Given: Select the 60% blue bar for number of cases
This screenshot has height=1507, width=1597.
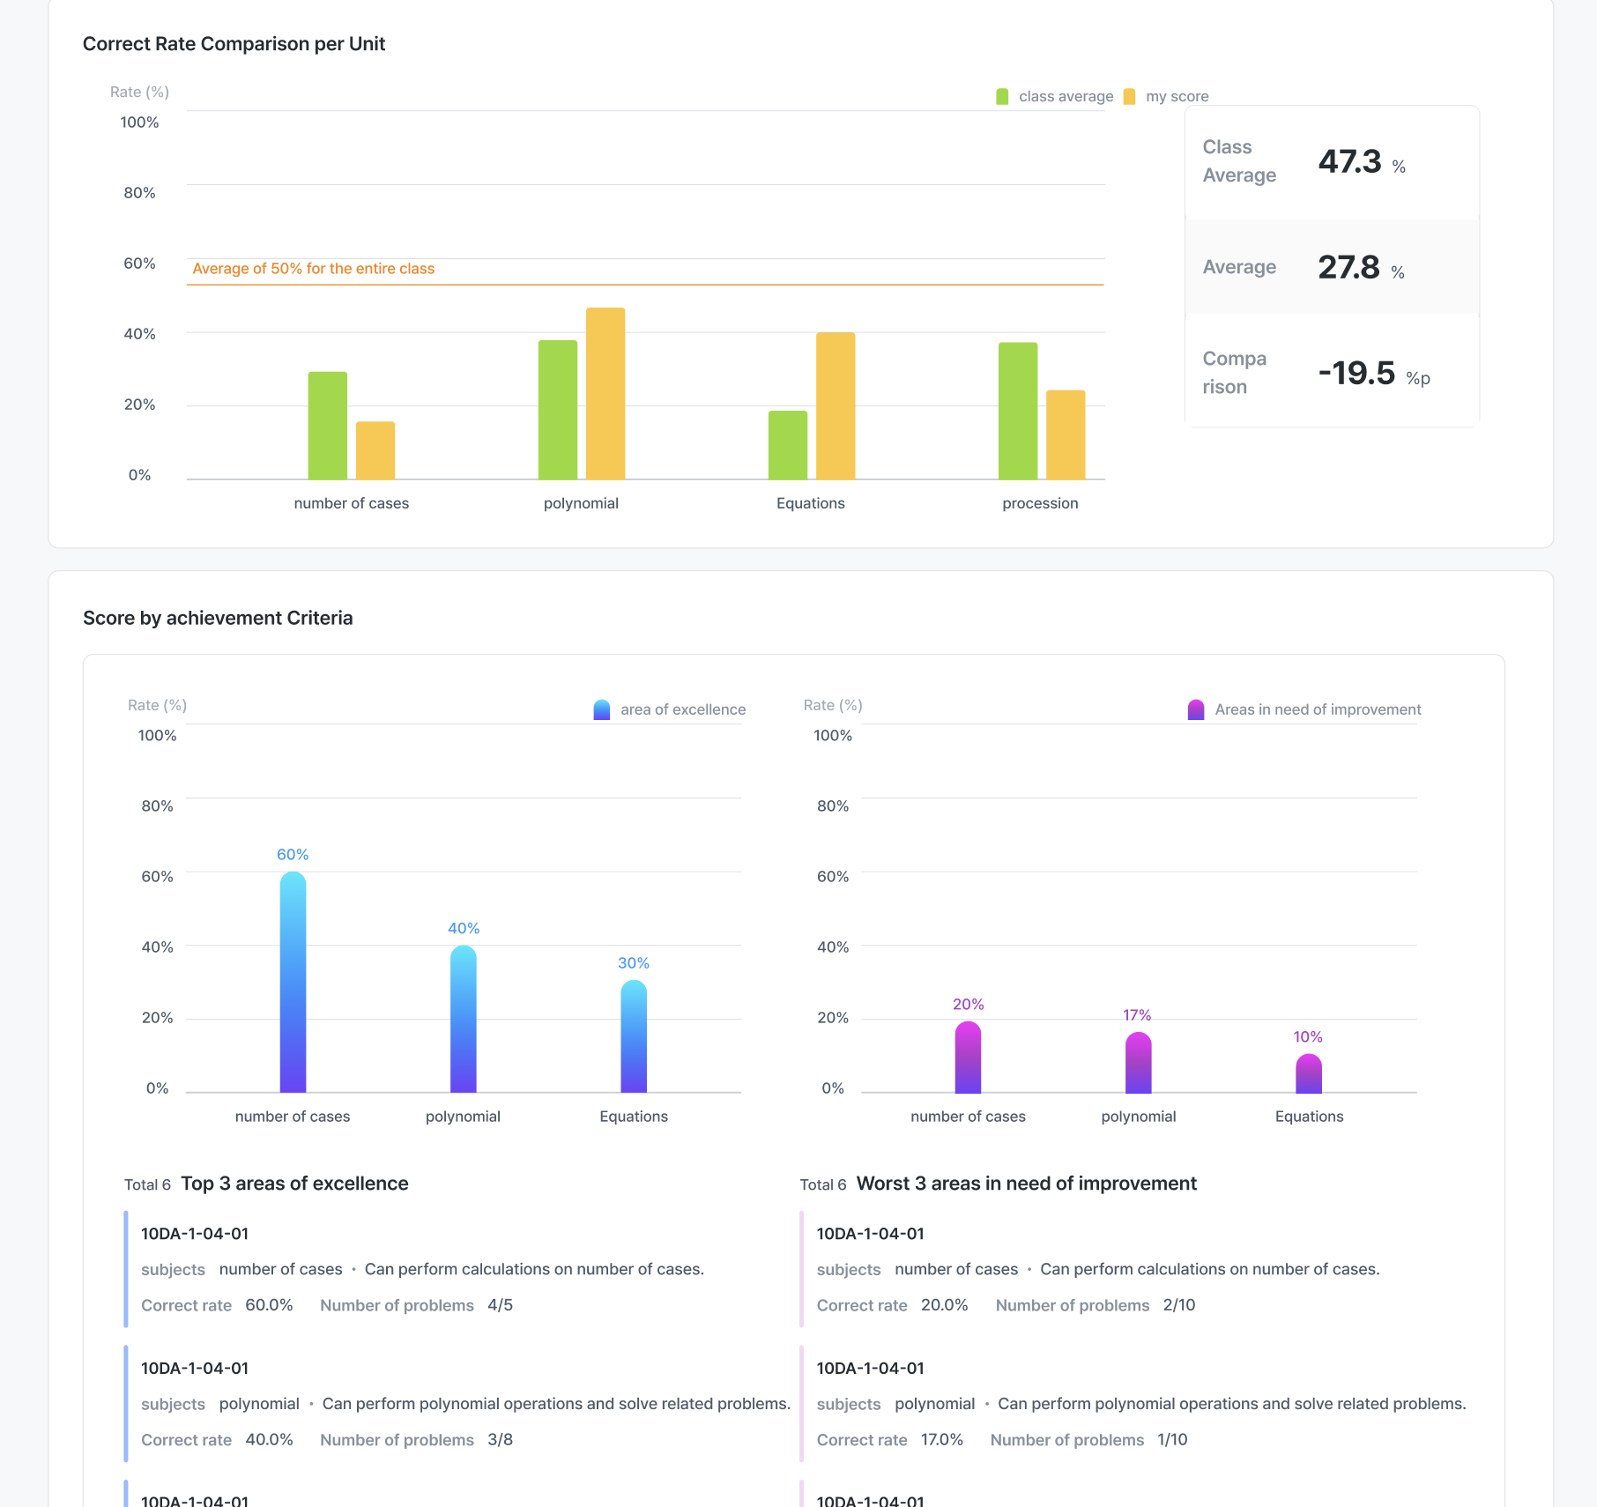Looking at the screenshot, I should point(293,983).
